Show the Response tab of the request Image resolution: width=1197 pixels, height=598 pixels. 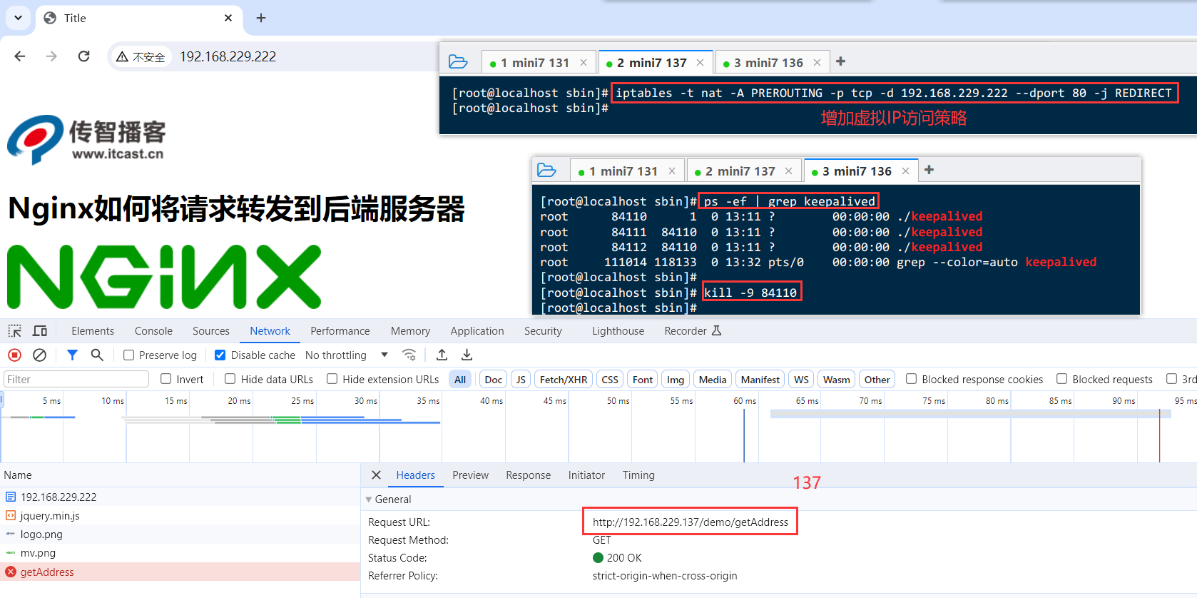point(528,475)
